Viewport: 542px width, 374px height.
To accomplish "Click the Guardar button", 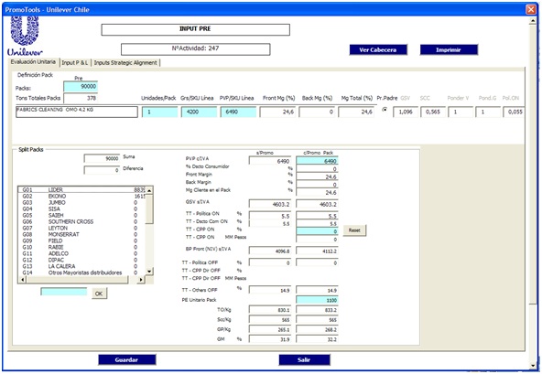I will [x=127, y=360].
